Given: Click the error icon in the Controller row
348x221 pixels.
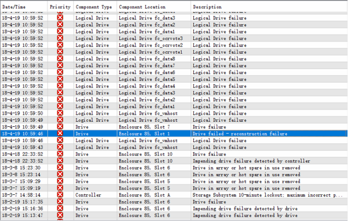Looking at the screenshot, I should click(60, 194).
